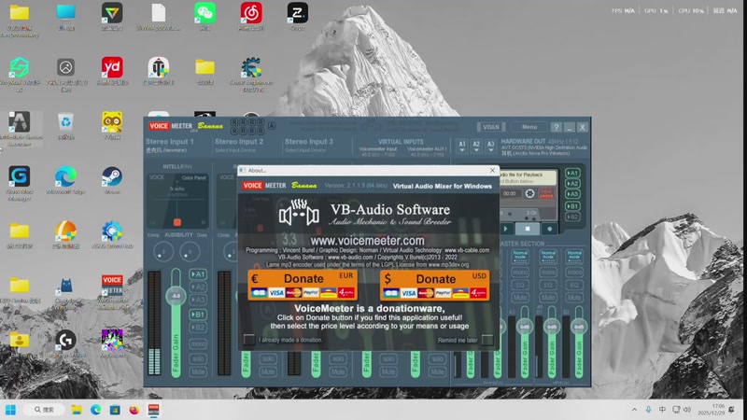This screenshot has width=747, height=420.
Task: Tick 'I already made a donation' checkbox
Action: tap(248, 340)
